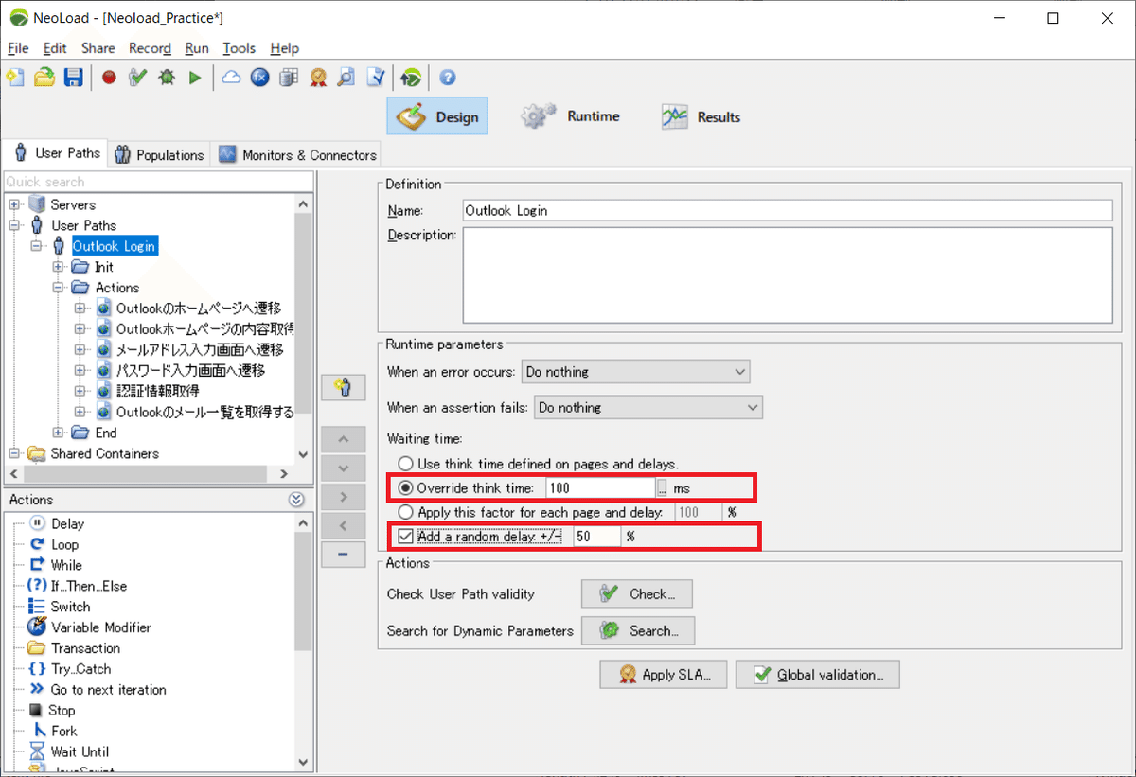Click the Check... user path validity button
The height and width of the screenshot is (777, 1136).
click(636, 594)
